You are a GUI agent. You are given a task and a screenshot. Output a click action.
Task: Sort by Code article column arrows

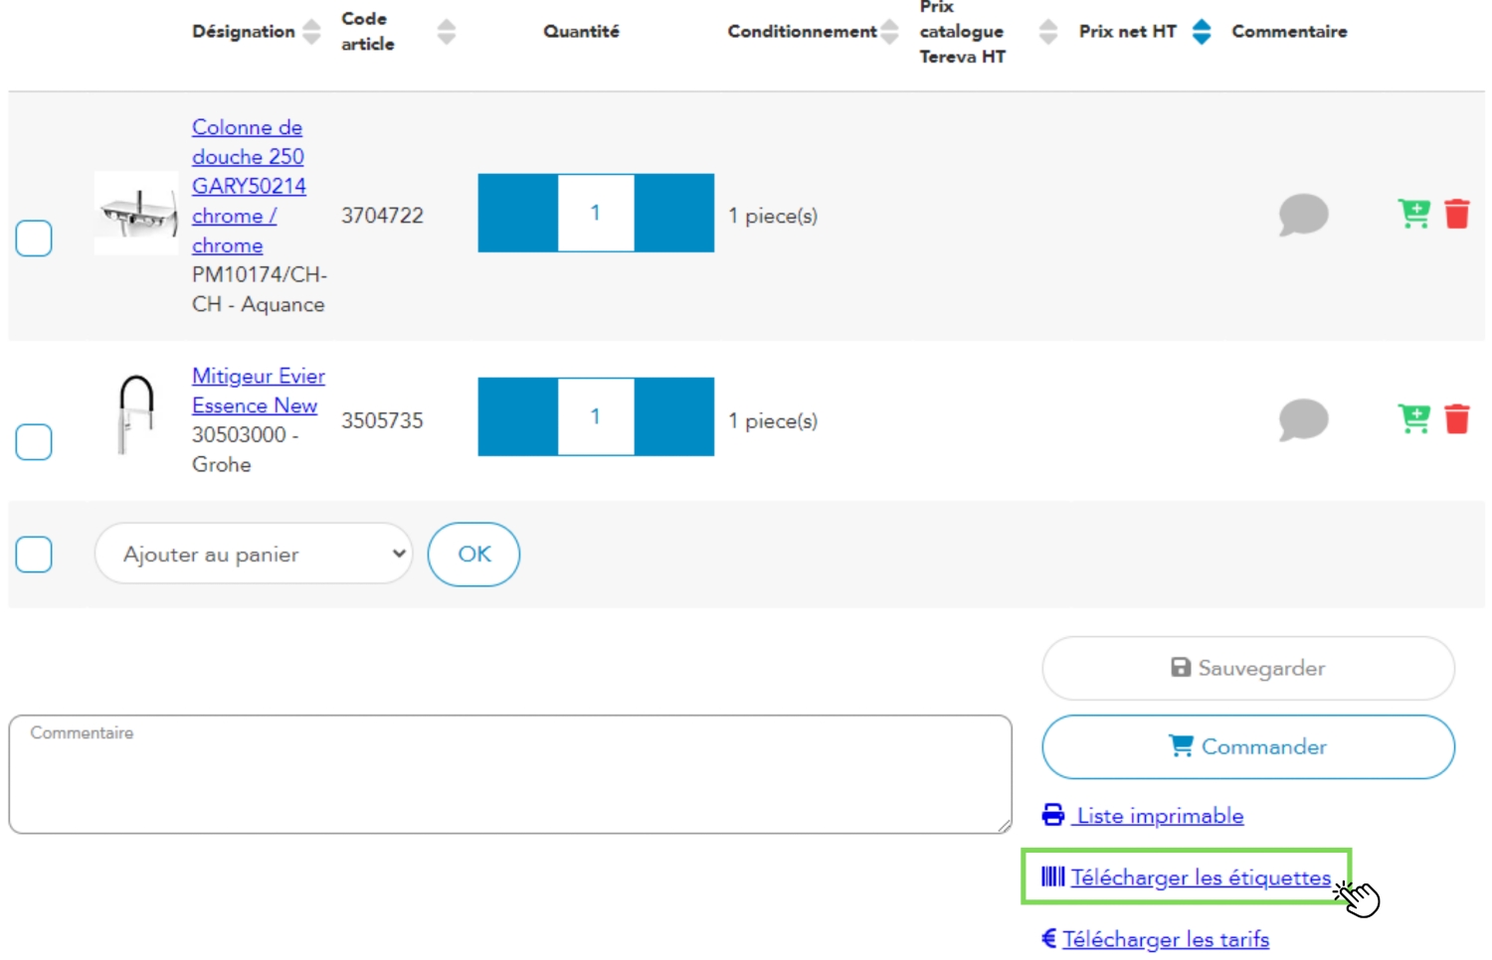point(447,32)
